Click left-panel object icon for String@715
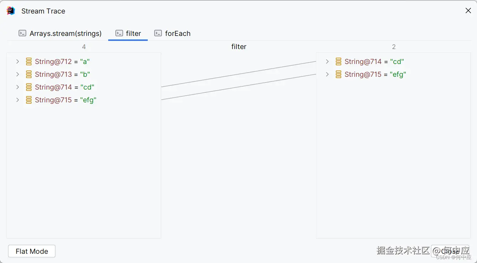The height and width of the screenshot is (263, 477). pyautogui.click(x=29, y=100)
